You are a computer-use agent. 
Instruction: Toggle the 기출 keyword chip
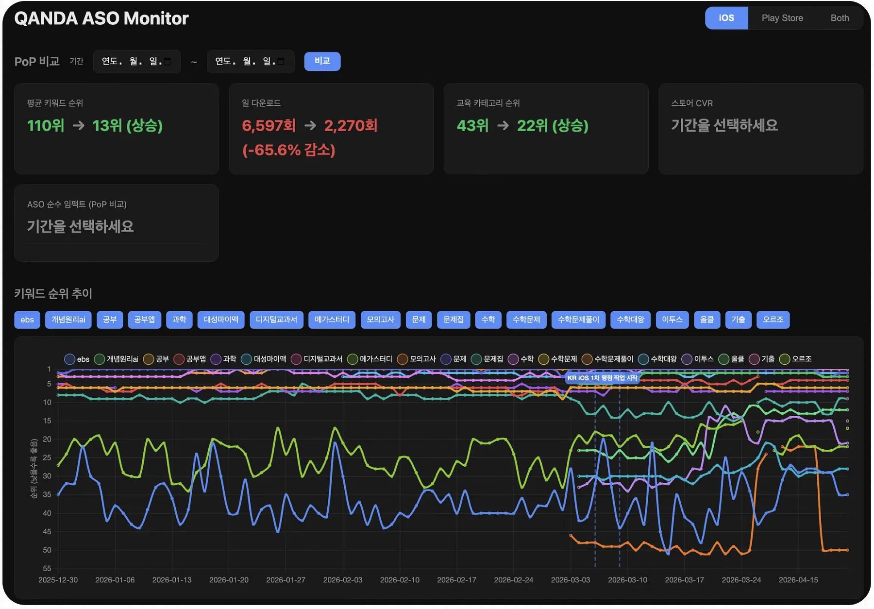click(738, 320)
